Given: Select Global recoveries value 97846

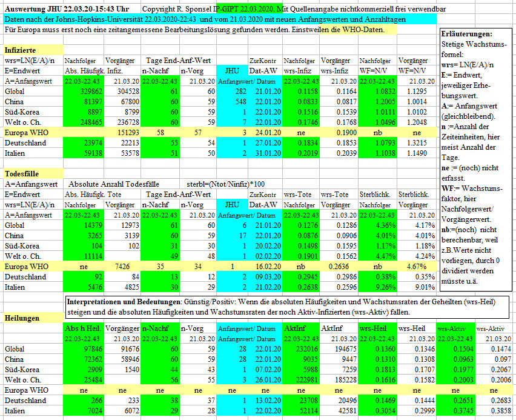Looking at the screenshot, I should click(x=84, y=349).
